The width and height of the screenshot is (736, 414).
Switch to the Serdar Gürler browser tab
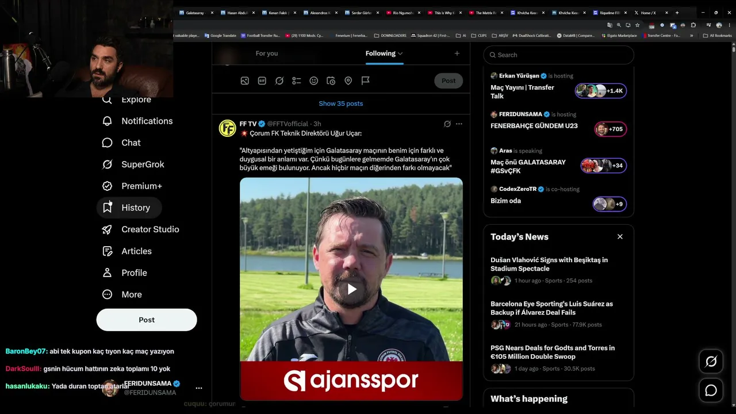[362, 13]
